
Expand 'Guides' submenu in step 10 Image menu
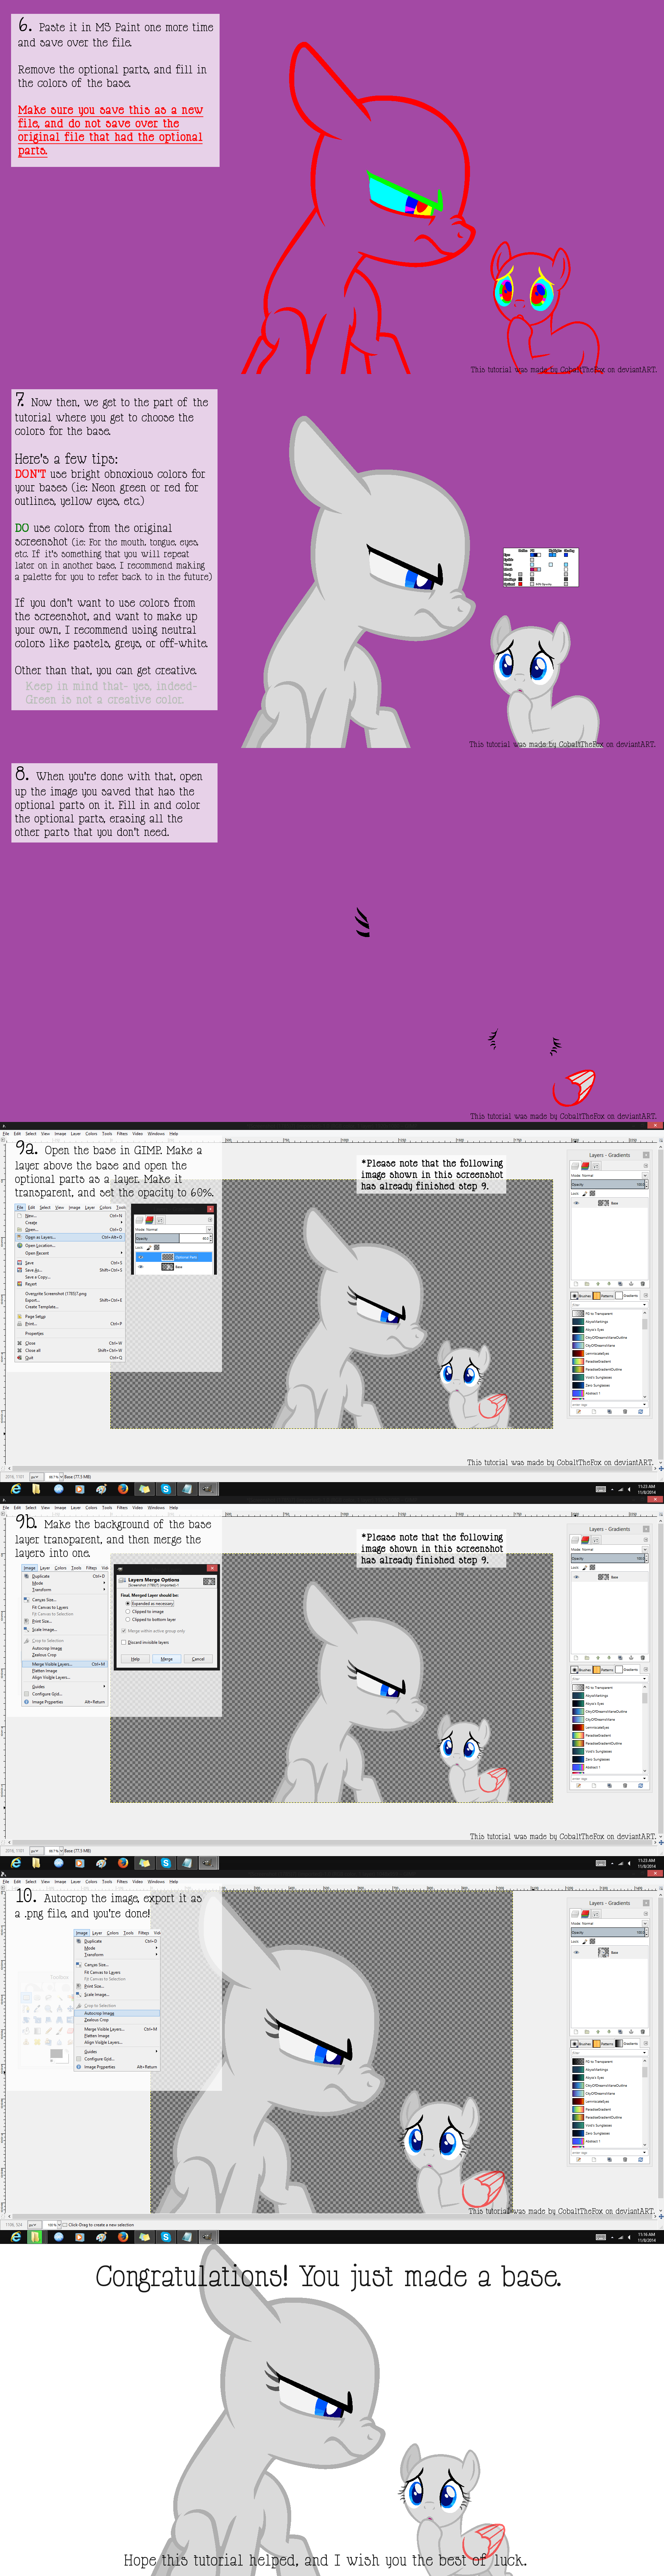[x=117, y=2052]
